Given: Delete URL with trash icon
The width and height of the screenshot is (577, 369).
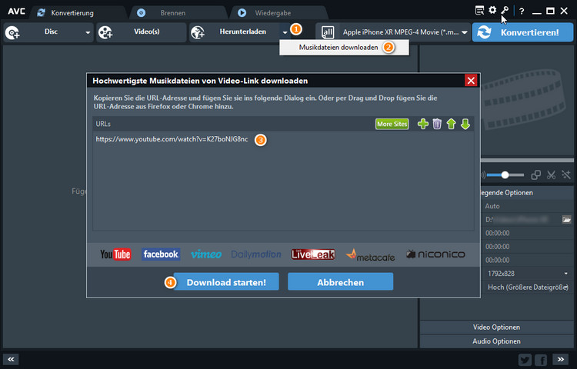Looking at the screenshot, I should [x=437, y=124].
